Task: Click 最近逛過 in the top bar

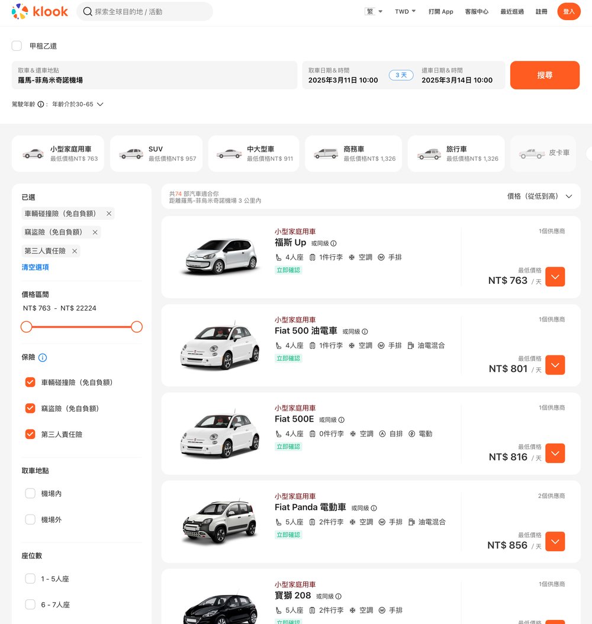Action: tap(511, 11)
